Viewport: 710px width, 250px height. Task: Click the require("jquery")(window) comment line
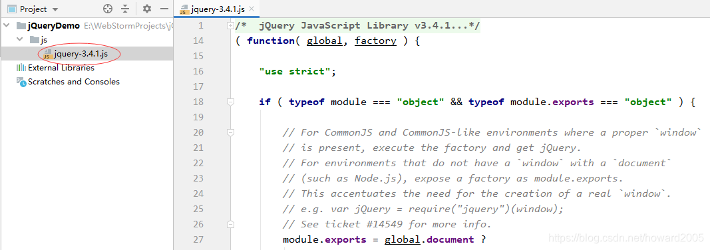click(x=423, y=209)
